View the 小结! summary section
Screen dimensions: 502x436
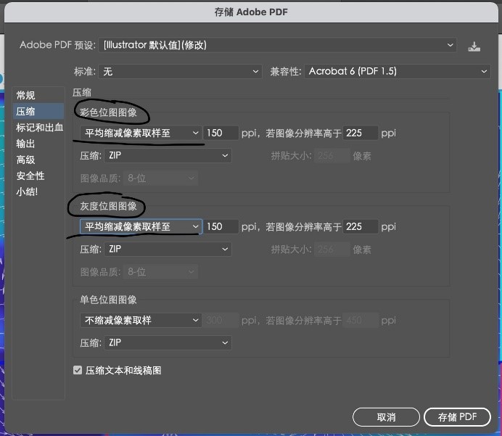(x=28, y=192)
